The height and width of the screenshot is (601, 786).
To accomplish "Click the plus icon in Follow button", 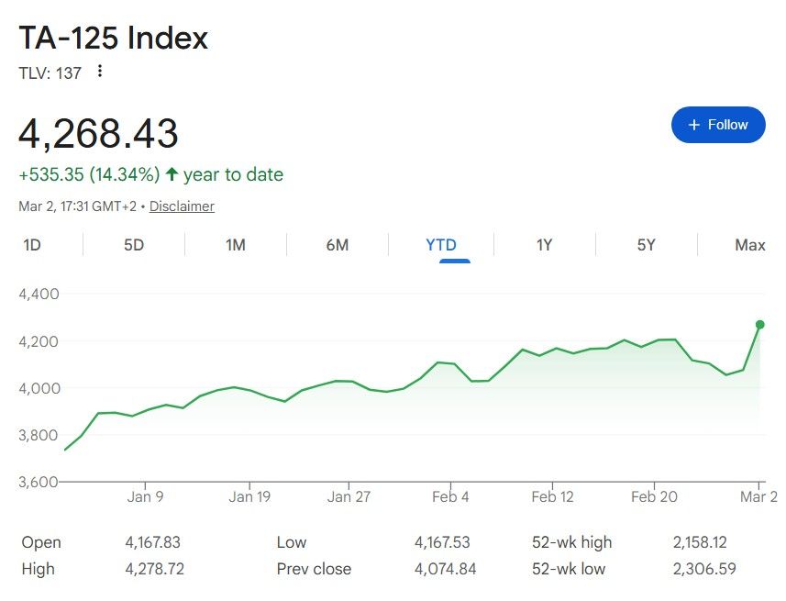I will tap(694, 125).
